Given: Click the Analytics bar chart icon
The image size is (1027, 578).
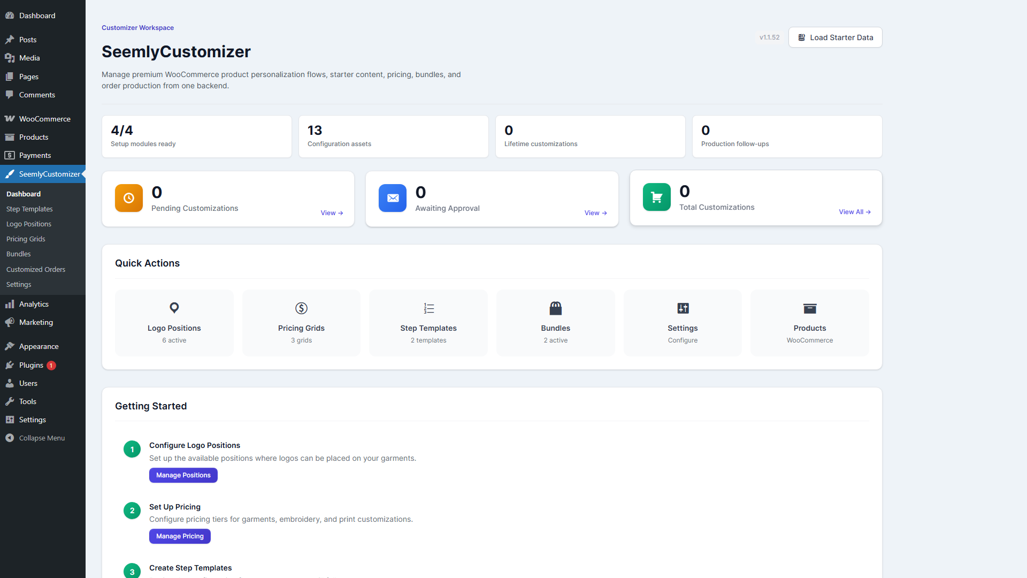Looking at the screenshot, I should coord(10,304).
